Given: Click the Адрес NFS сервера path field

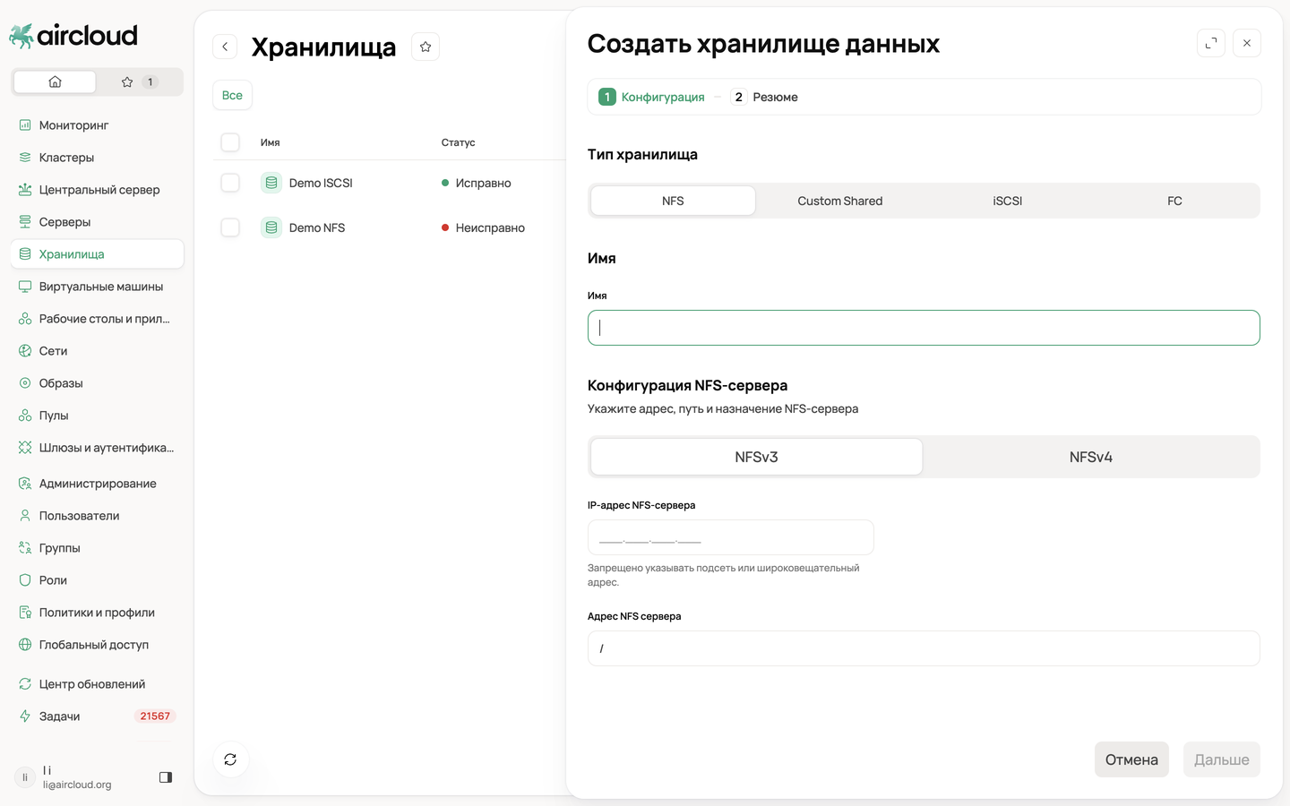Looking at the screenshot, I should coord(924,648).
